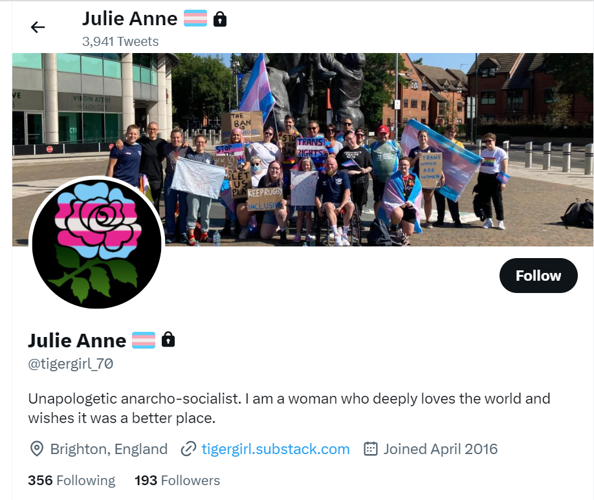
Task: Click the padlock beside profile name
Action: tap(168, 340)
